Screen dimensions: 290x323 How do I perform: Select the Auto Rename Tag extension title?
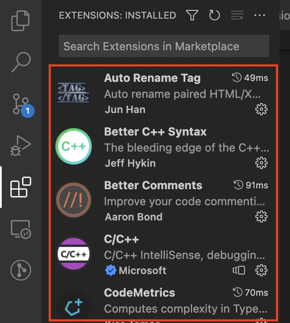click(152, 78)
